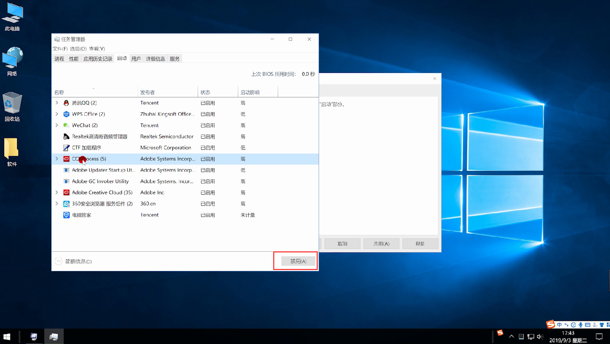Click 帮助 in the background dialog
The width and height of the screenshot is (610, 344).
click(420, 243)
